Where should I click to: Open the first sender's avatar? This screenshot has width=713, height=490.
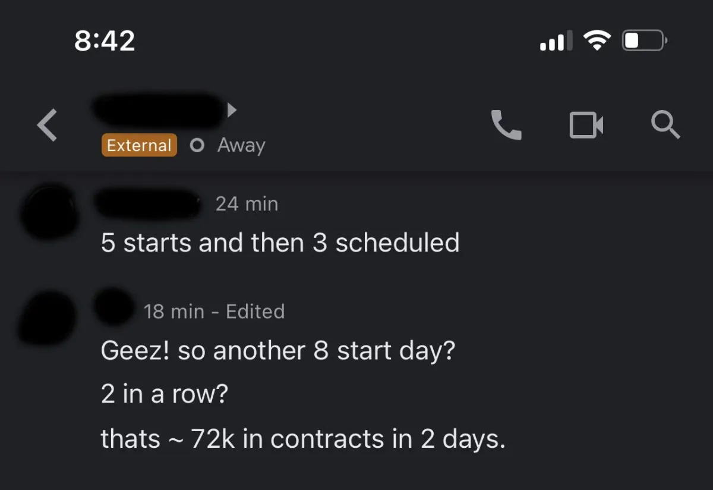click(x=49, y=212)
